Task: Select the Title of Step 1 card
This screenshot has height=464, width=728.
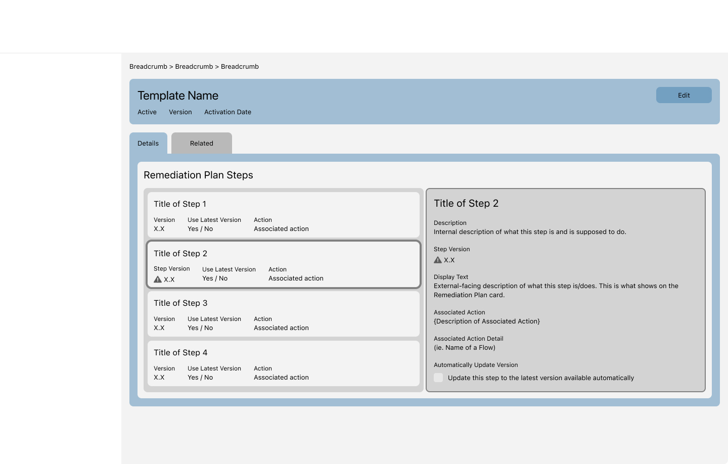Action: pos(284,215)
